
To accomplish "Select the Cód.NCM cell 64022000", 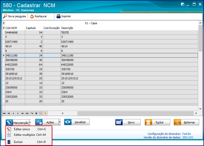I will (15, 65).
